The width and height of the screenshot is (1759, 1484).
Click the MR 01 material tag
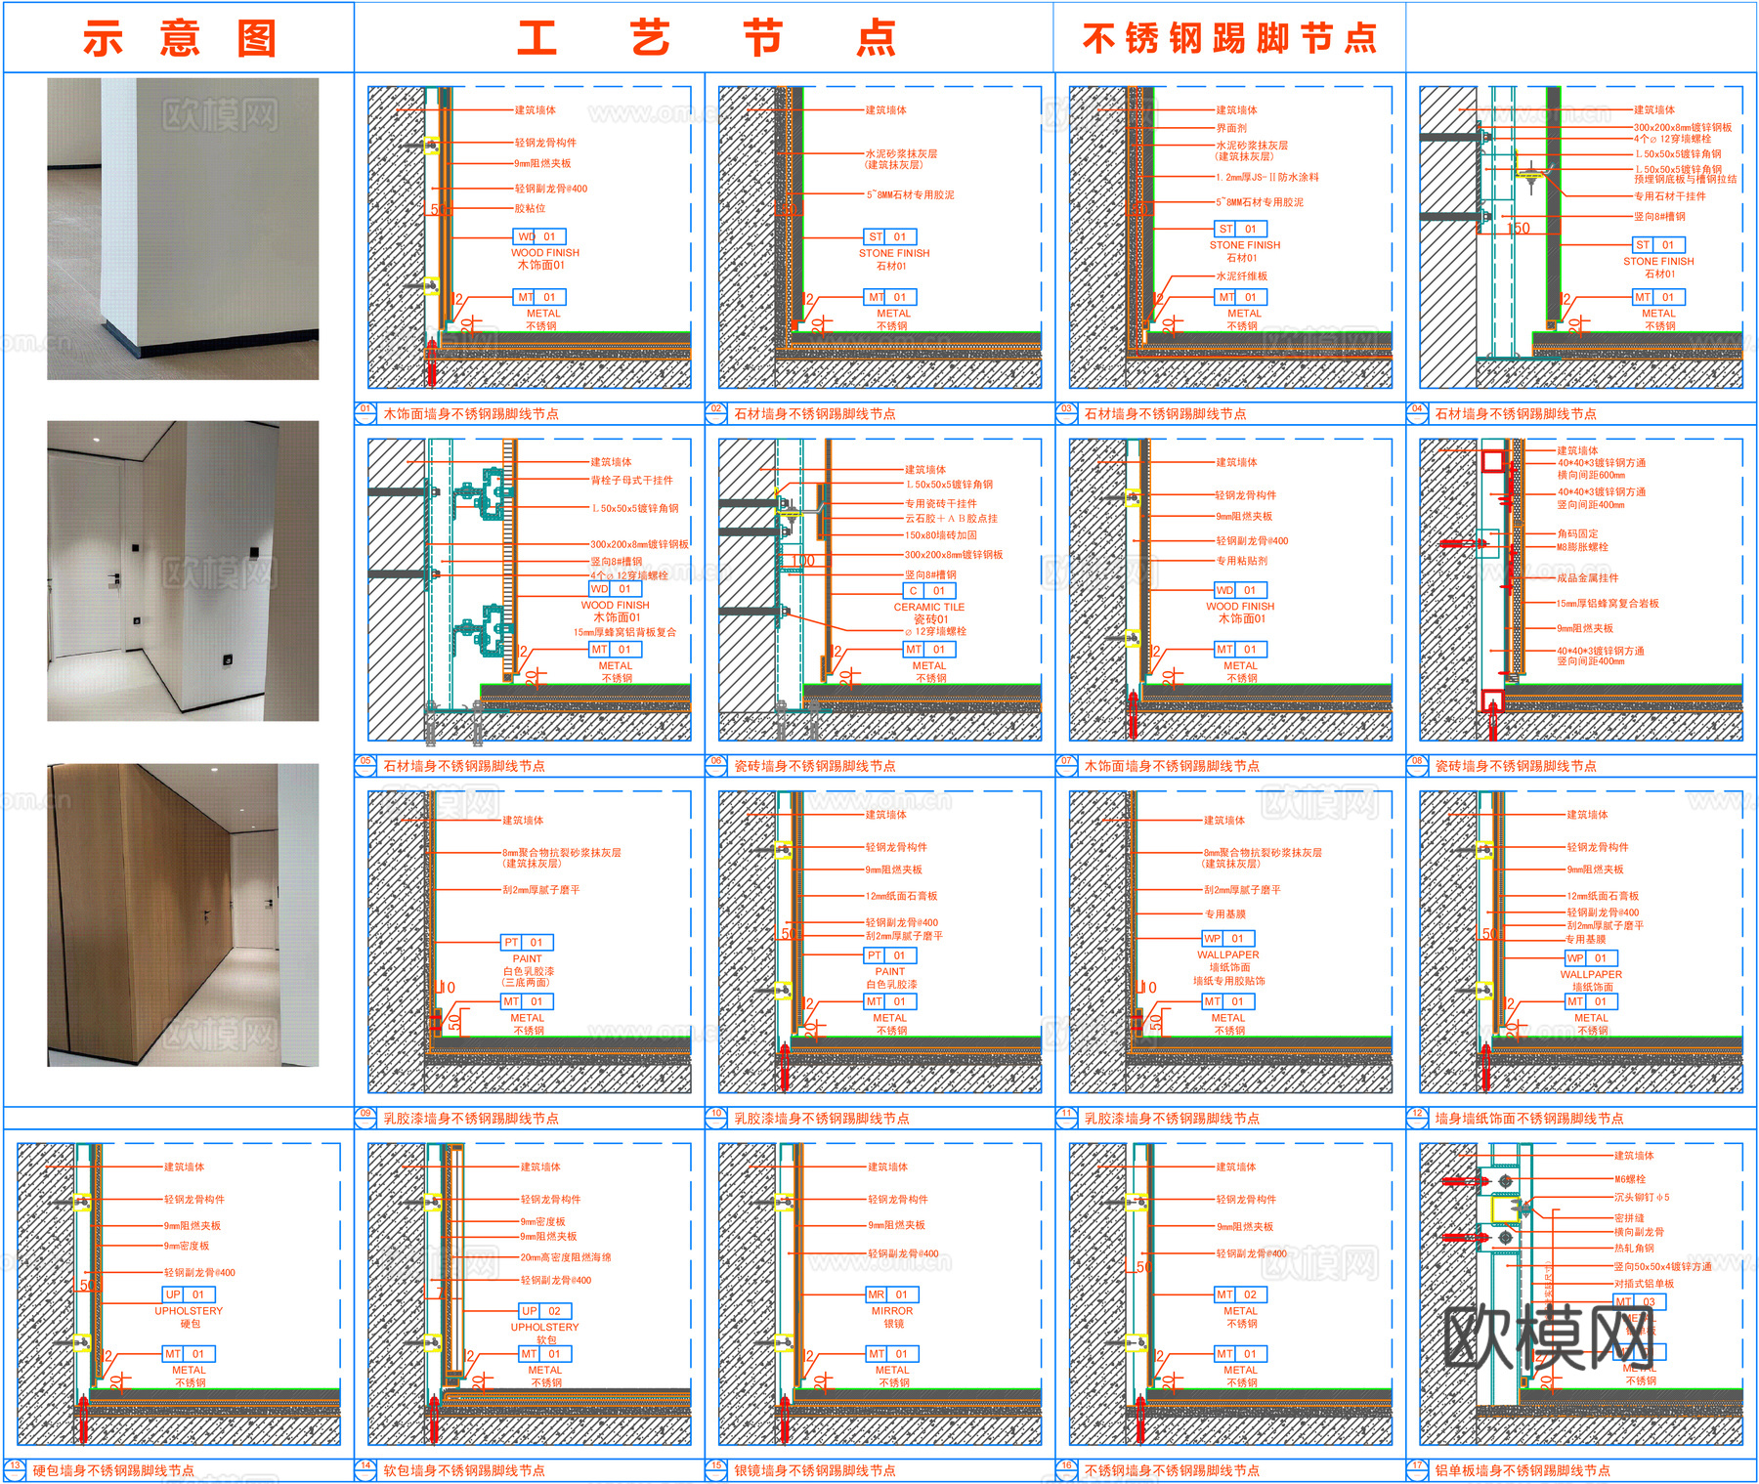tap(892, 1294)
